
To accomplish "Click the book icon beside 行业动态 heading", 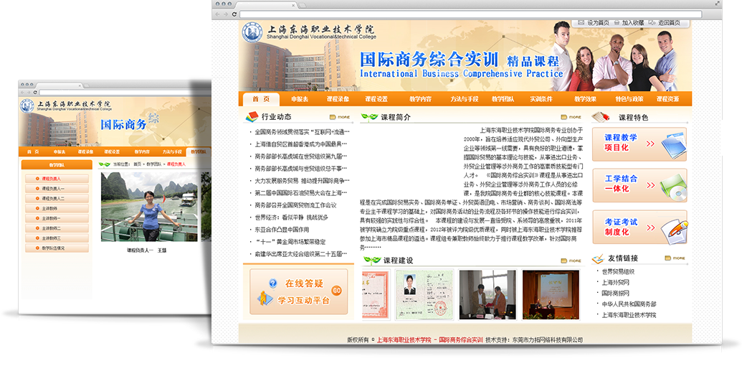I will [251, 117].
